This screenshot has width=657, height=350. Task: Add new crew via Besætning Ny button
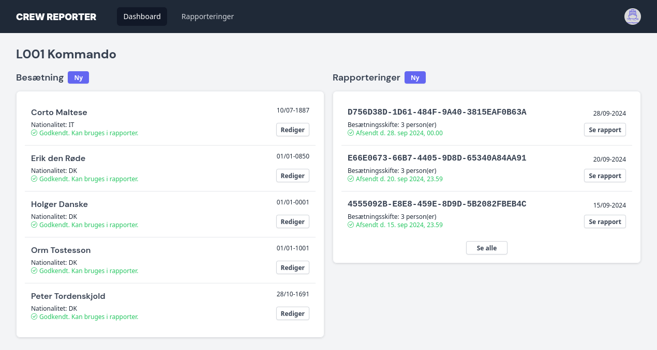point(78,77)
